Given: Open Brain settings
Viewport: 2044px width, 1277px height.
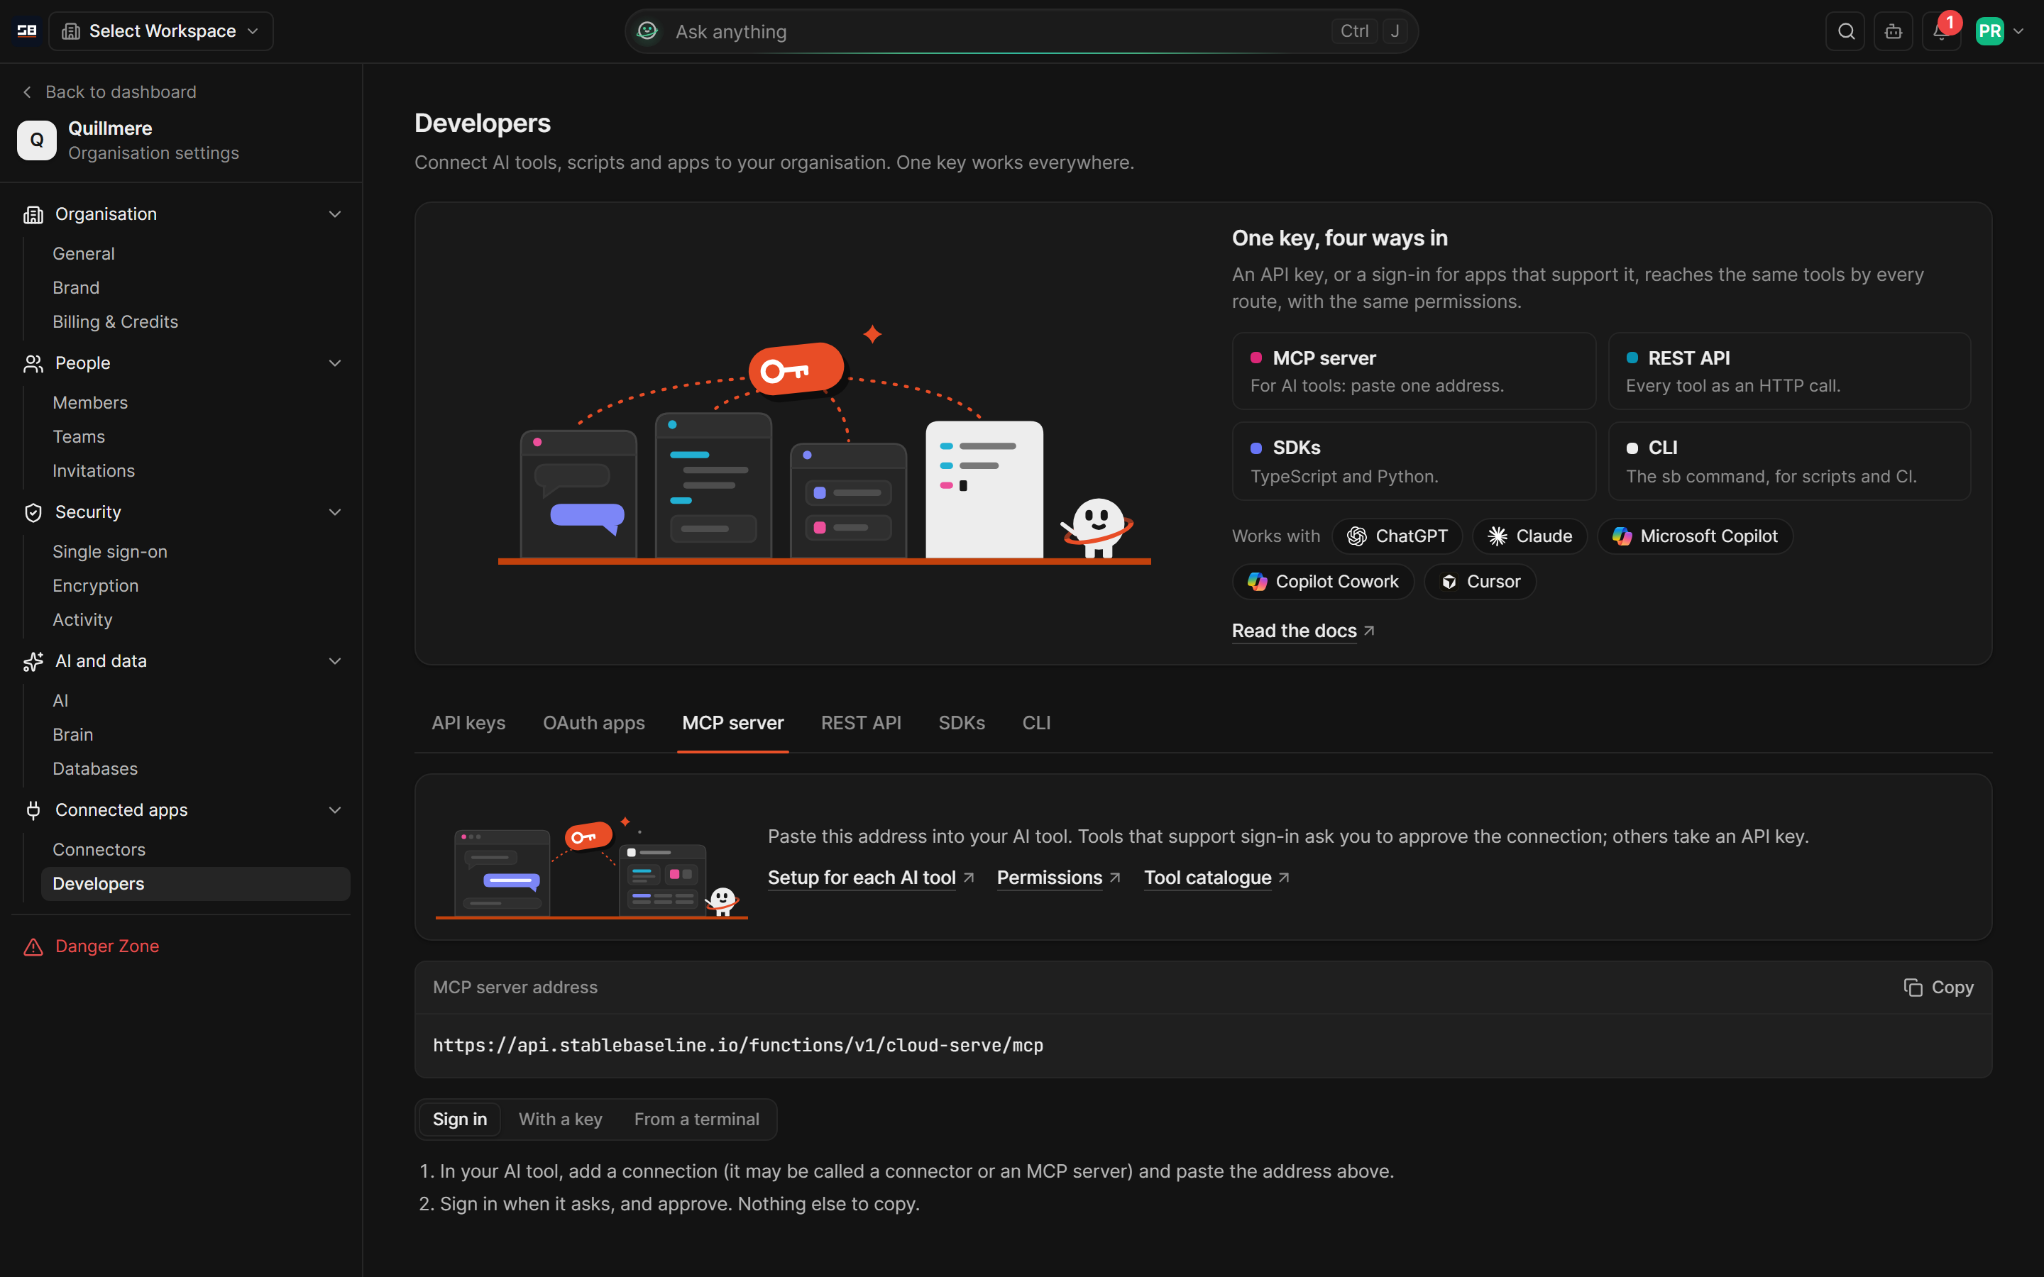Looking at the screenshot, I should click(72, 735).
